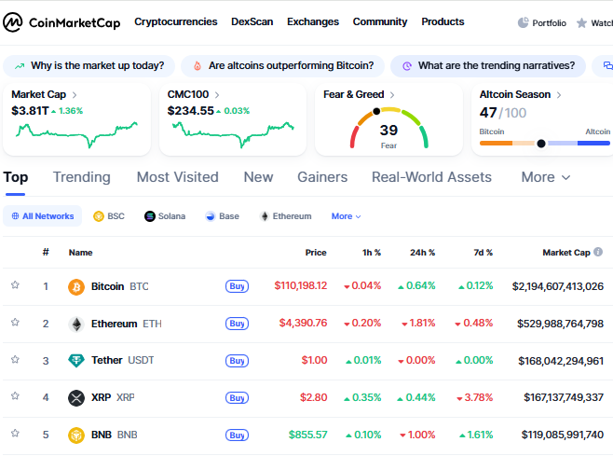Click Buy button for Ethereum
This screenshot has width=613, height=456.
click(237, 324)
